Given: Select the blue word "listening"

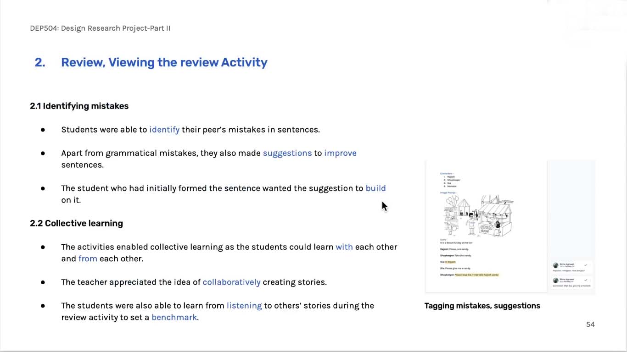Looking at the screenshot, I should 244,306.
